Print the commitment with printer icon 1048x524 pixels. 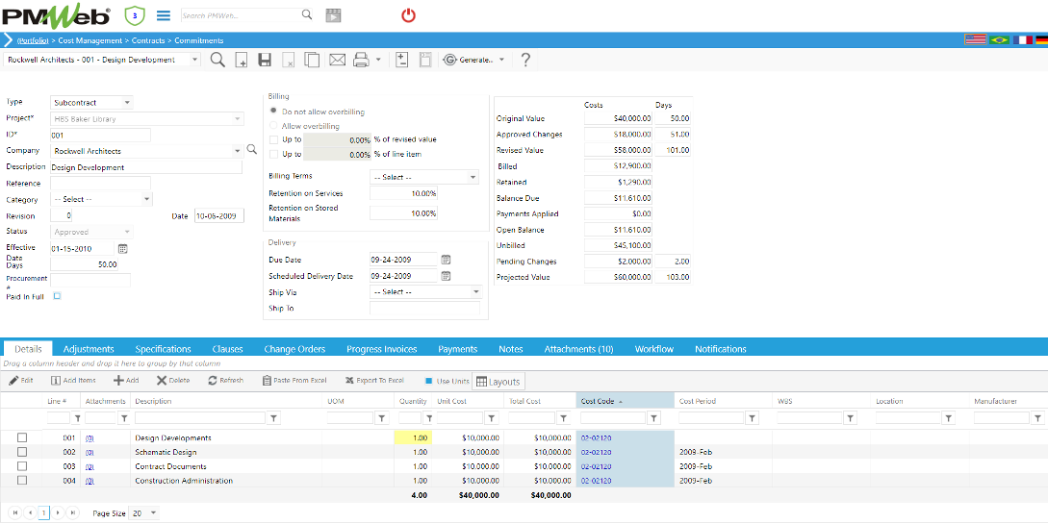[x=361, y=60]
